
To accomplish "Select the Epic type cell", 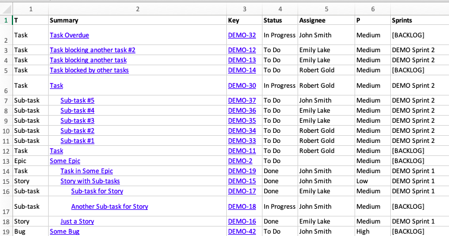I will pyautogui.click(x=31, y=161).
